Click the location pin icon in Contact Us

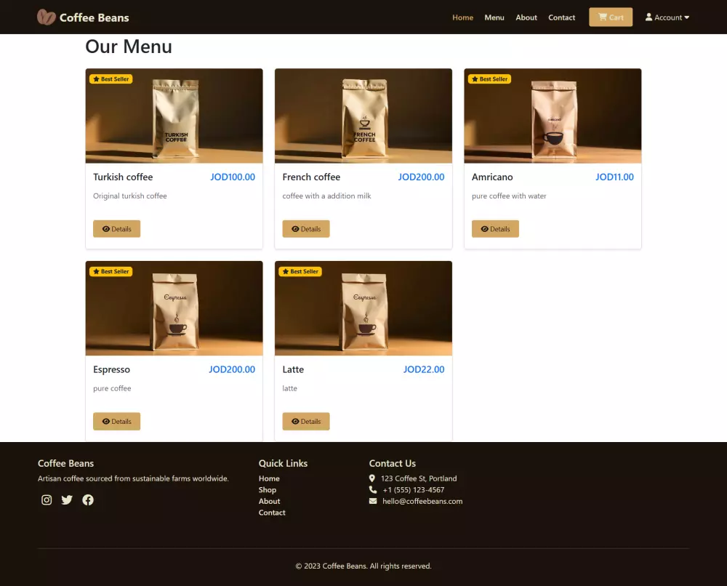(x=371, y=478)
